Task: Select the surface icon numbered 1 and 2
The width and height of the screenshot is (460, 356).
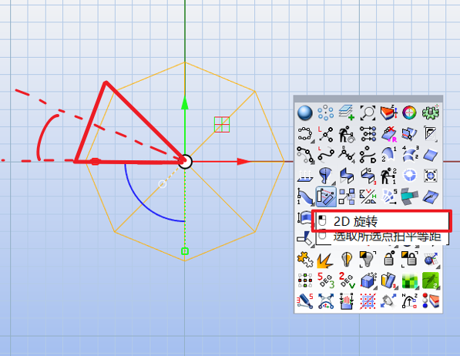Action: 388,155
